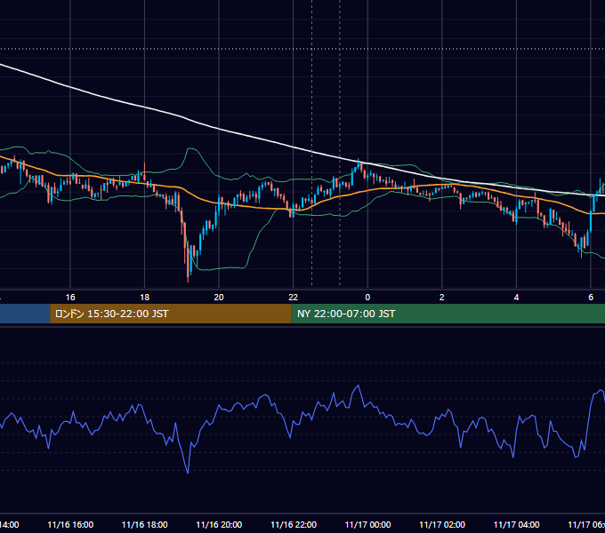
Task: Click hour label 22 on price chart axis
Action: (294, 298)
